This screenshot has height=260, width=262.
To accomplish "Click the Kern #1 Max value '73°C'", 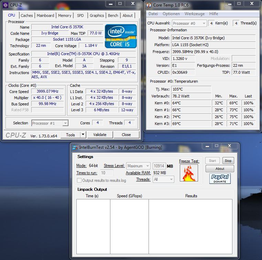I will coord(233,110).
